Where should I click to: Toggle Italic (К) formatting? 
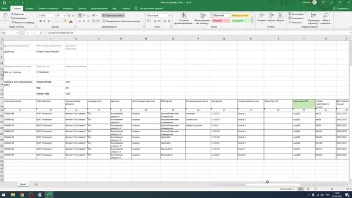coord(45,21)
